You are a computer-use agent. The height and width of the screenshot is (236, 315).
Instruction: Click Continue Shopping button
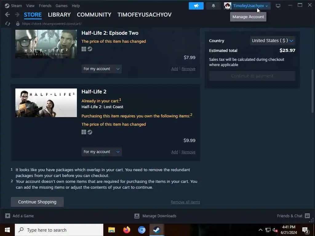click(x=37, y=202)
